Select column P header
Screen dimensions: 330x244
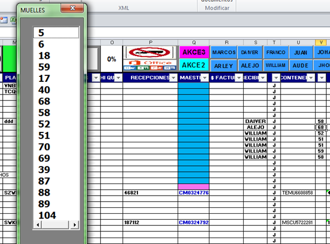point(151,42)
